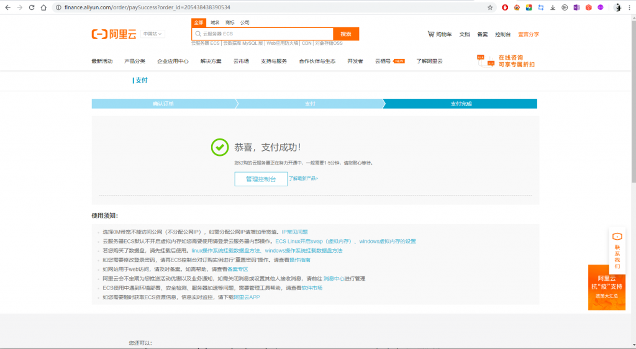Expand the 中国站 region dropdown

(152, 34)
